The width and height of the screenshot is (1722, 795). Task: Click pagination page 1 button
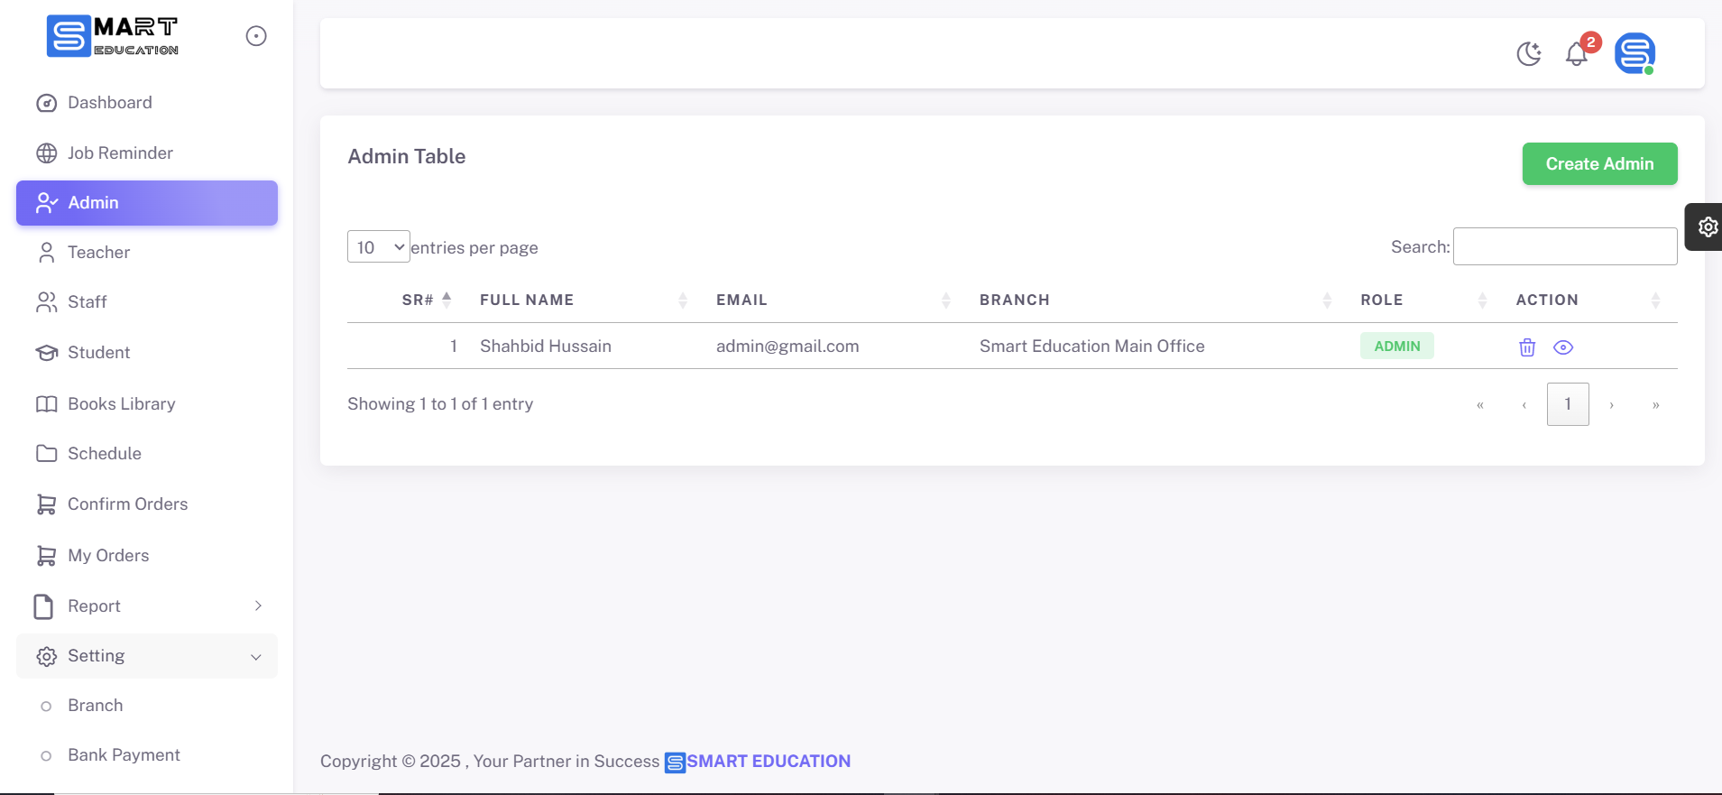click(1567, 404)
